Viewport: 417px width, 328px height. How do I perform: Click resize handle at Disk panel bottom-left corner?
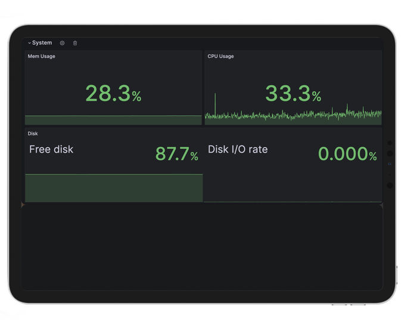coord(23,205)
